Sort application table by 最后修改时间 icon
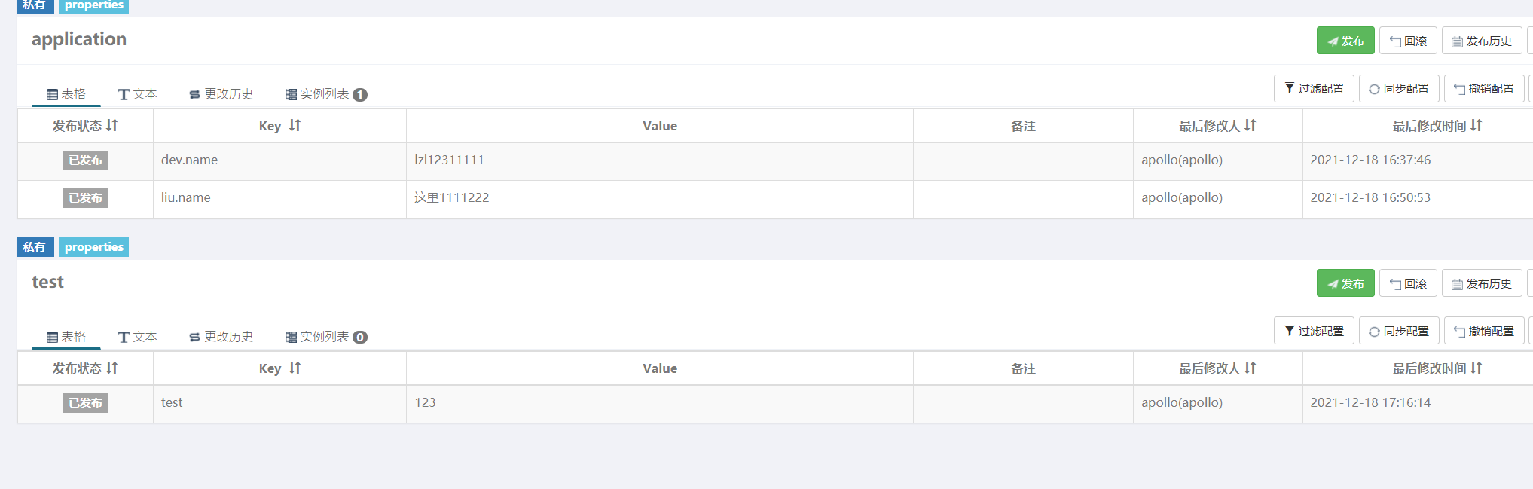The image size is (1533, 489). pyautogui.click(x=1477, y=126)
